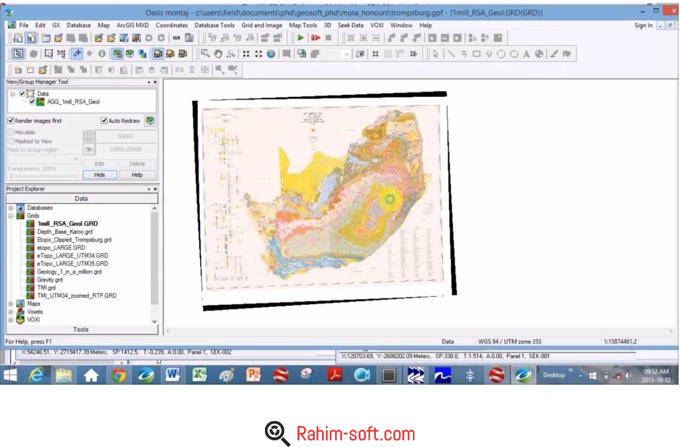Click the Transparency slider
Screen dimensions: 680x447
click(x=43, y=175)
